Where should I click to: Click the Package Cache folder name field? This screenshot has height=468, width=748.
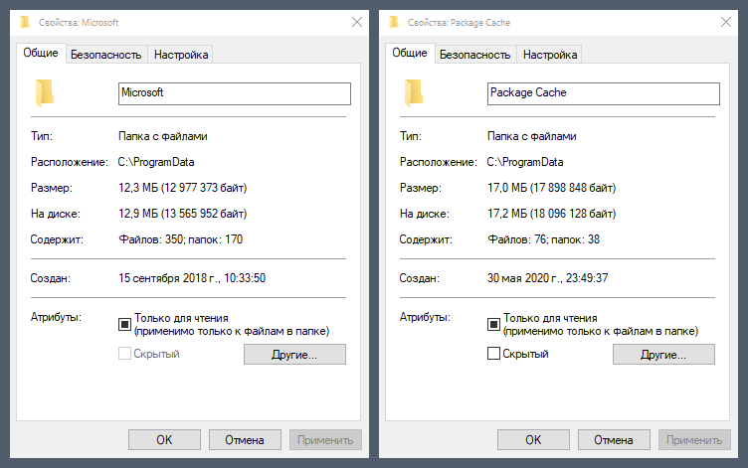(603, 93)
